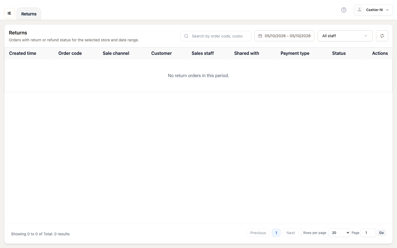Focus the search by order code field
397x248 pixels.
(x=216, y=36)
